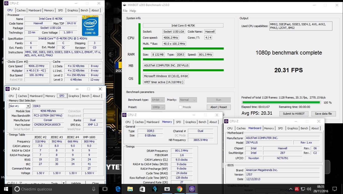Open the Preset 1080p dropdown
This screenshot has width=343, height=194.
tap(158, 107)
